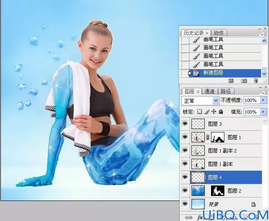Lock image pixels with brush icon
This screenshot has height=221, width=269.
207,112
